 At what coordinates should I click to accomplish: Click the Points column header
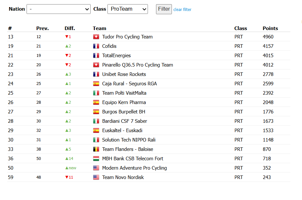pos(270,28)
